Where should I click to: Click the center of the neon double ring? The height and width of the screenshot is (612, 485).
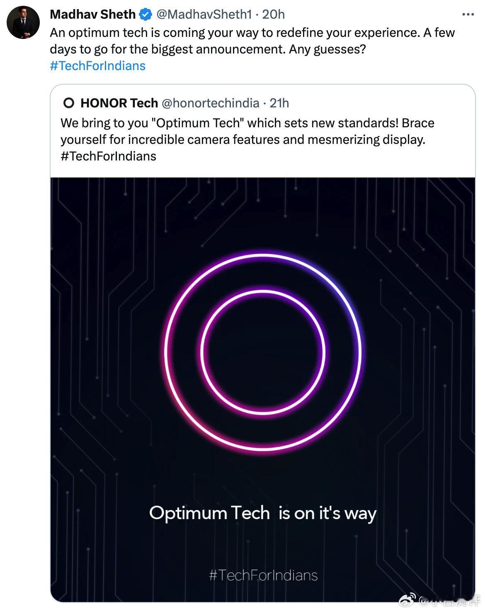coord(263,352)
